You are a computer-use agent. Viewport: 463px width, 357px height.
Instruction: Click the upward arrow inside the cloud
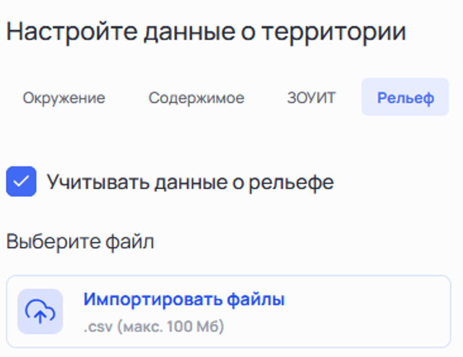40,314
